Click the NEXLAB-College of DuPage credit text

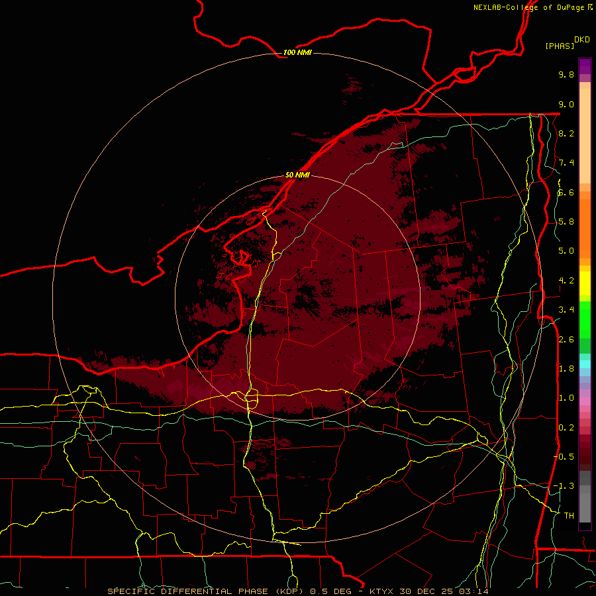(x=528, y=7)
